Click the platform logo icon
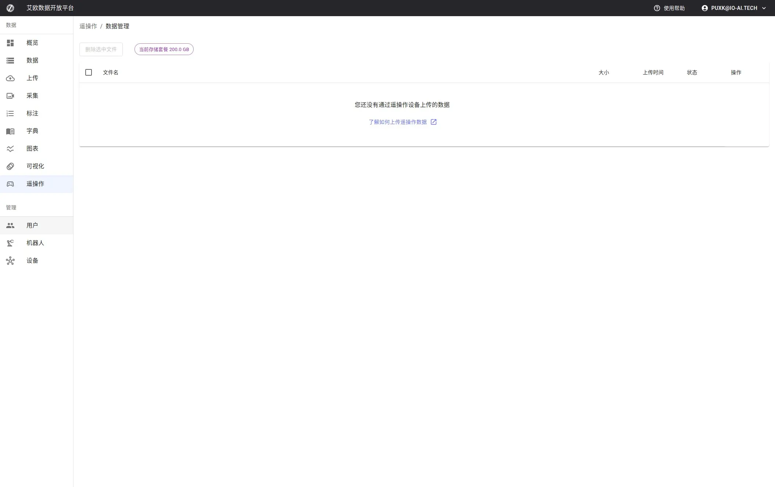The width and height of the screenshot is (775, 487). [x=10, y=8]
